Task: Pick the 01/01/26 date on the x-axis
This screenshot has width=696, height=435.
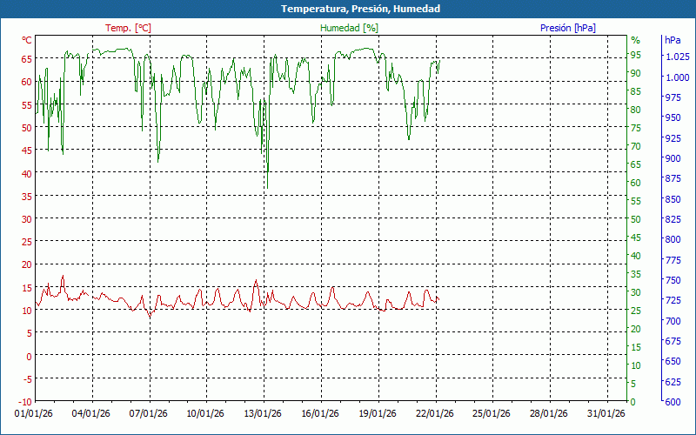Action: pos(34,414)
